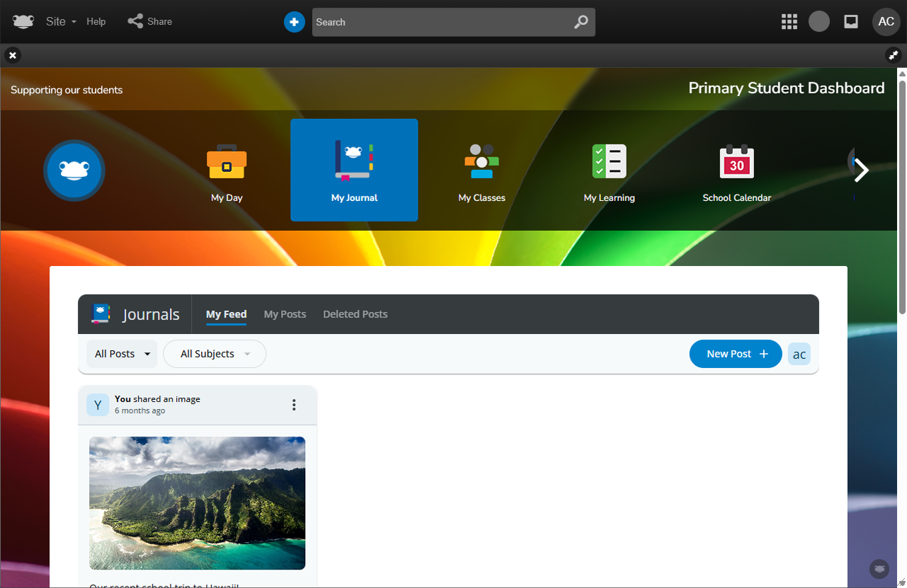Expand the All Subjects dropdown
Screen dimensions: 907x588
coord(215,354)
